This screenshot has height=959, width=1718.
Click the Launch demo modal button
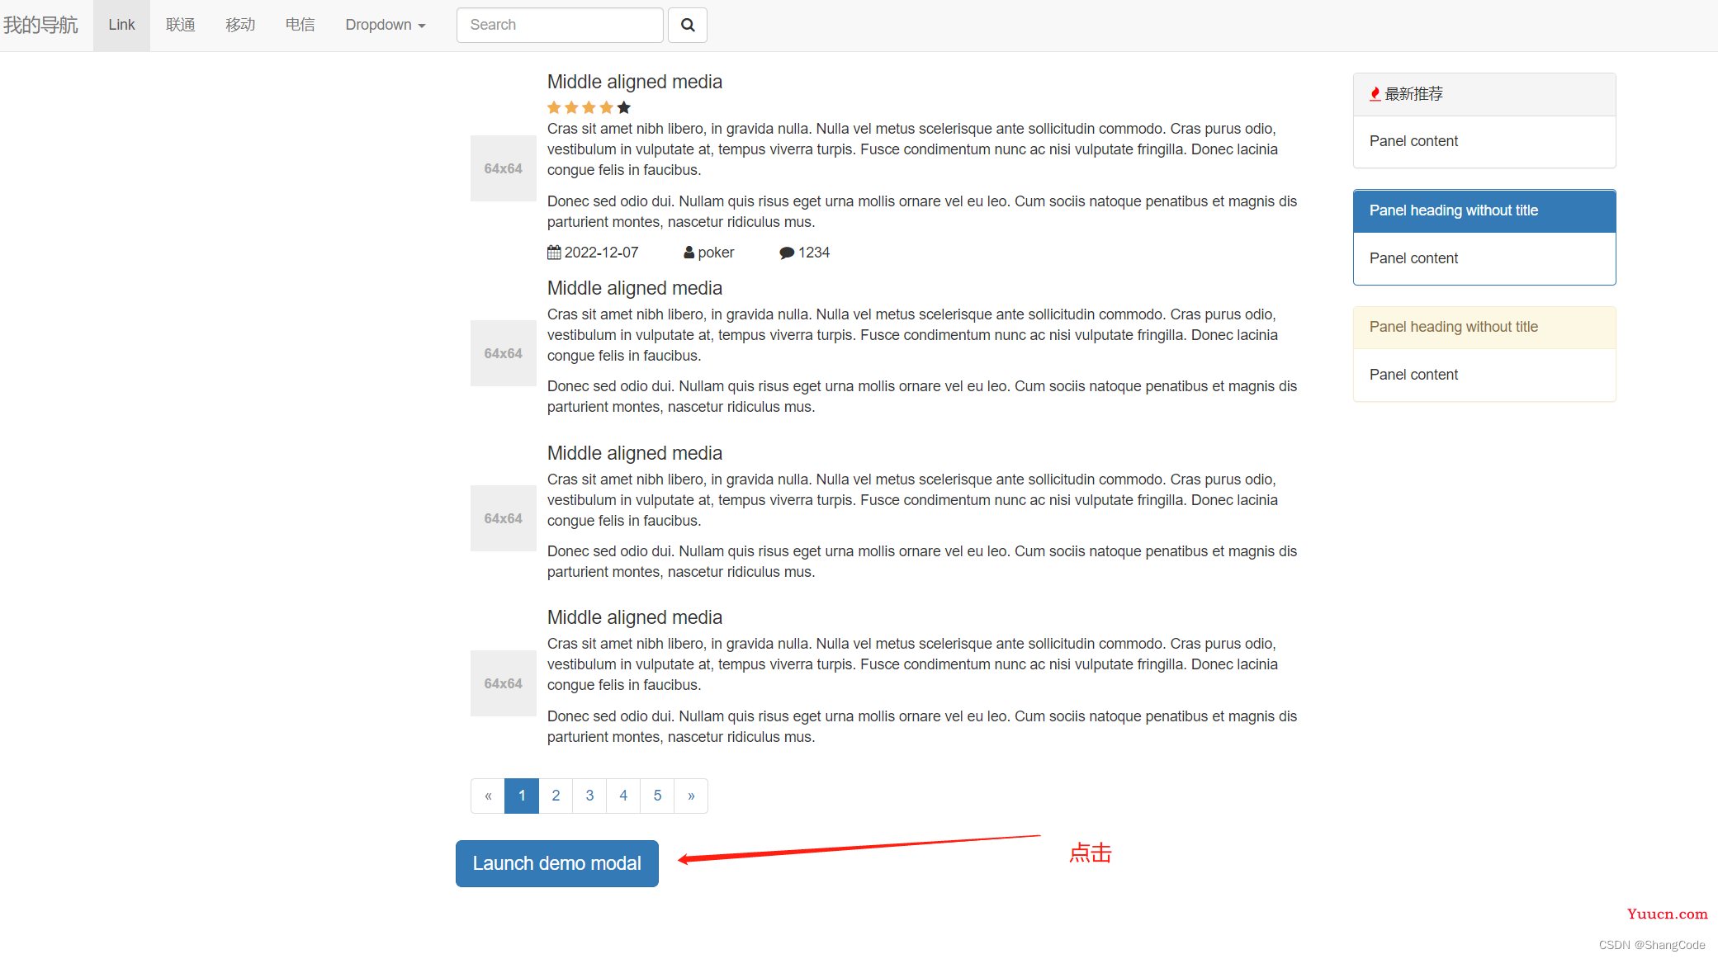point(557,862)
